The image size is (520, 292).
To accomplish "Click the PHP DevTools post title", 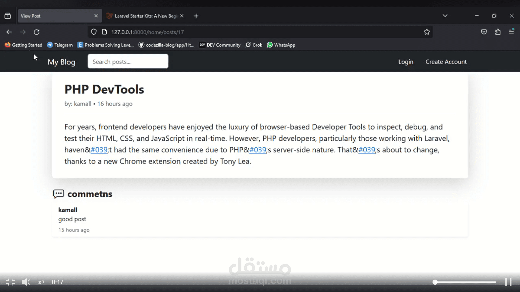I will click(x=104, y=89).
